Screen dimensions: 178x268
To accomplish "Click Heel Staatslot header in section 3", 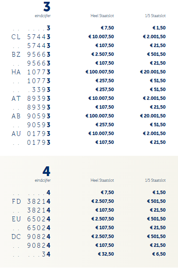I will 102,16.
